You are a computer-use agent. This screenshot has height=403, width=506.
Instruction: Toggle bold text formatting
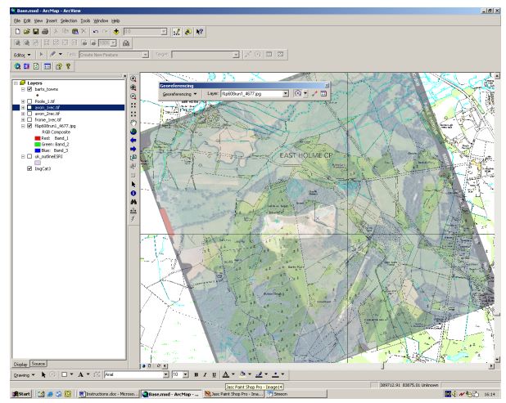point(196,374)
